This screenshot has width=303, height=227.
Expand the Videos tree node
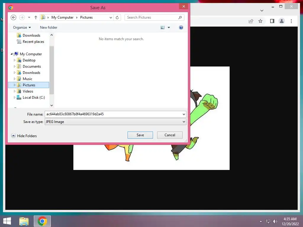point(14,91)
